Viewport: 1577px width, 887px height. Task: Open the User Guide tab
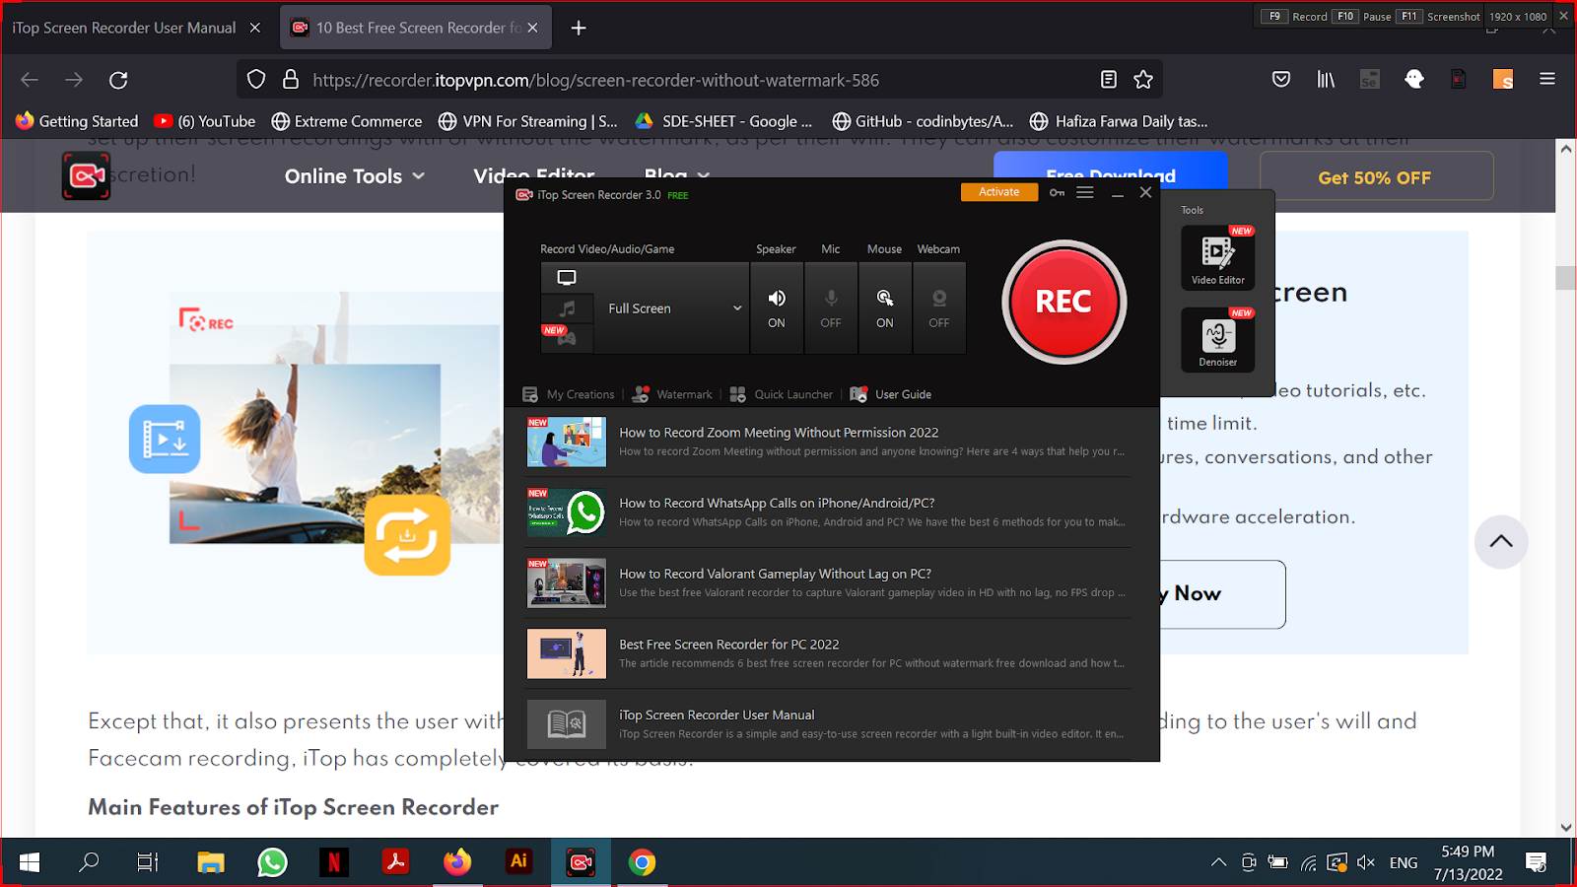point(891,394)
